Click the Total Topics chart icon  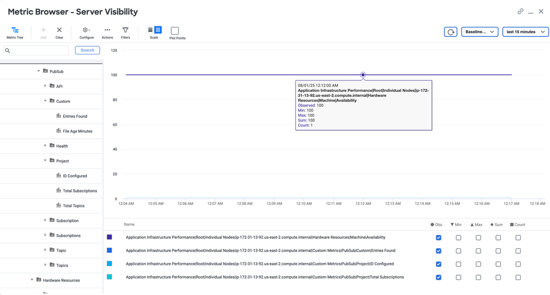(58, 205)
